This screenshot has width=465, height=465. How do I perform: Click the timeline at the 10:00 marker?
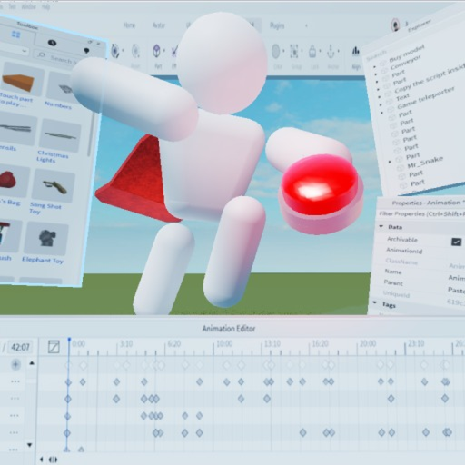[x=224, y=344]
